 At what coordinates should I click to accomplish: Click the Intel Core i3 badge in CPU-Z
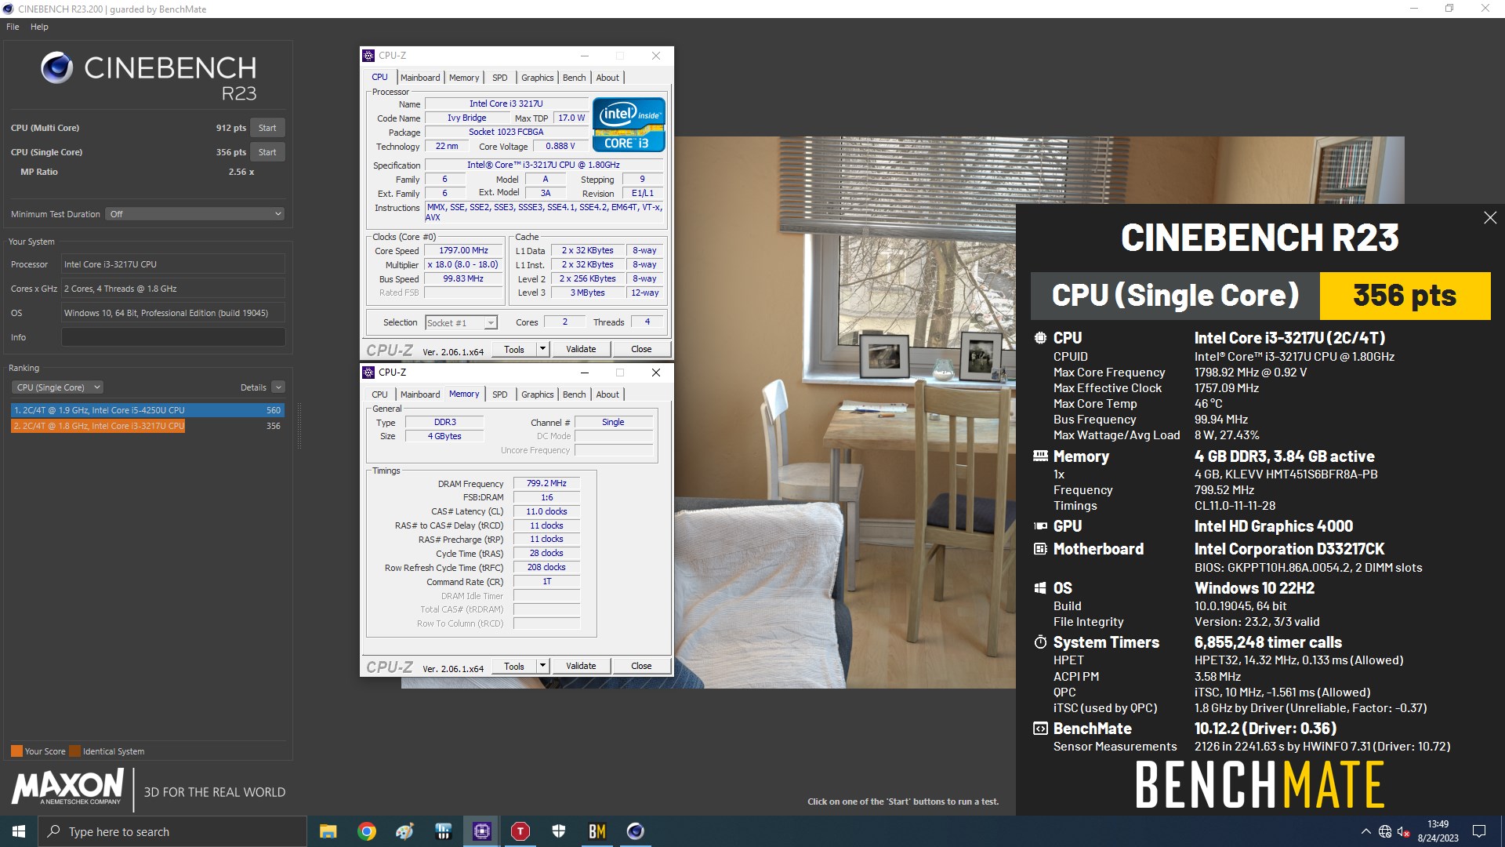[x=629, y=124]
